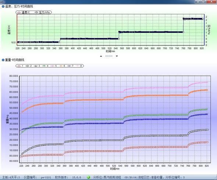The width and height of the screenshot is (217, 180).
Task: Expand upper chart with the down arrow
Action: 117,56
